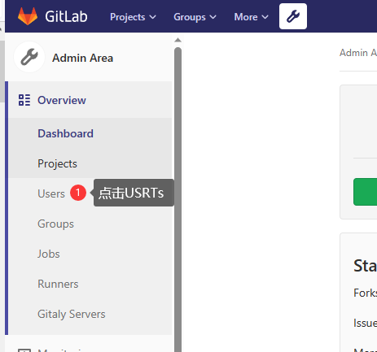
Task: Select Dashboard in the sidebar
Action: pos(65,133)
